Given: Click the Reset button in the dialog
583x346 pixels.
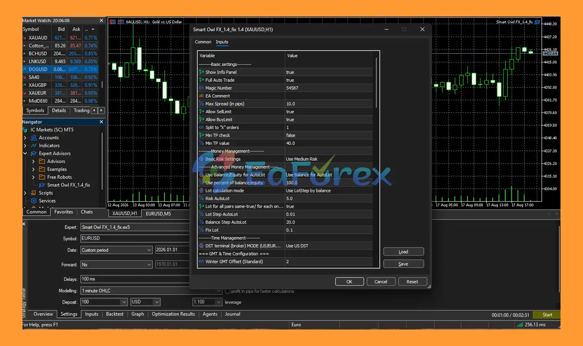Looking at the screenshot, I should tap(412, 281).
